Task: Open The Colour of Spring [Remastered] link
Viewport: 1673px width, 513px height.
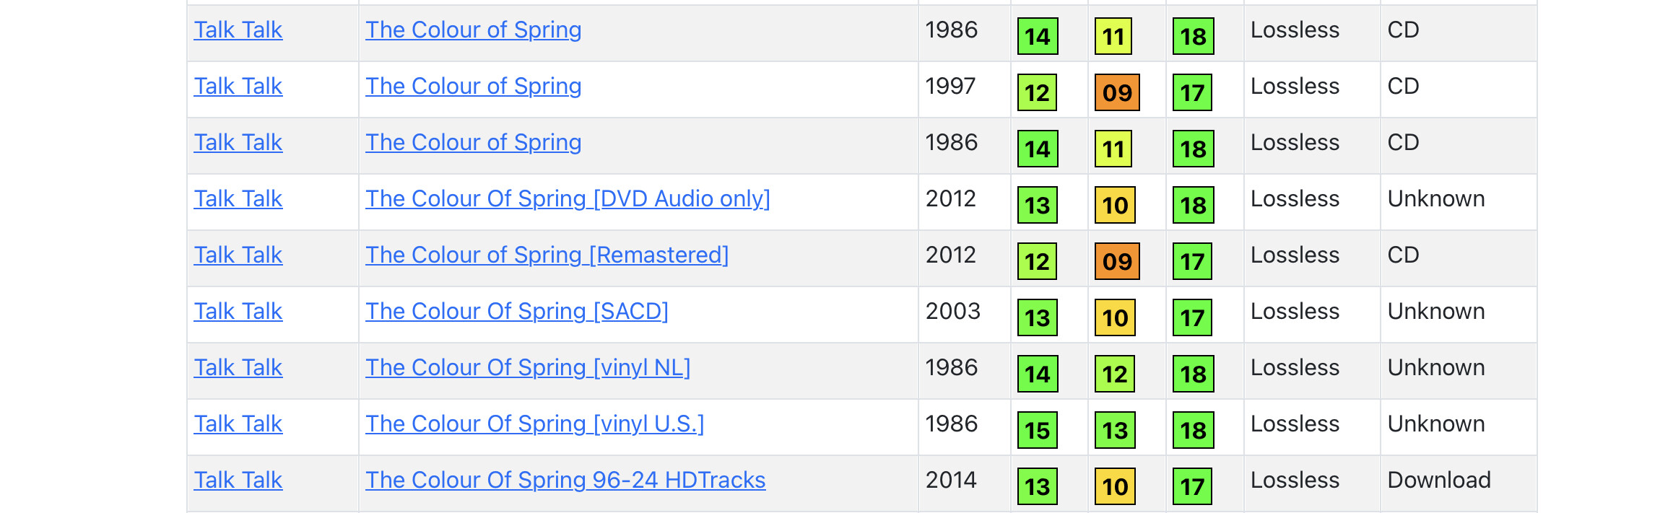Action: (547, 255)
